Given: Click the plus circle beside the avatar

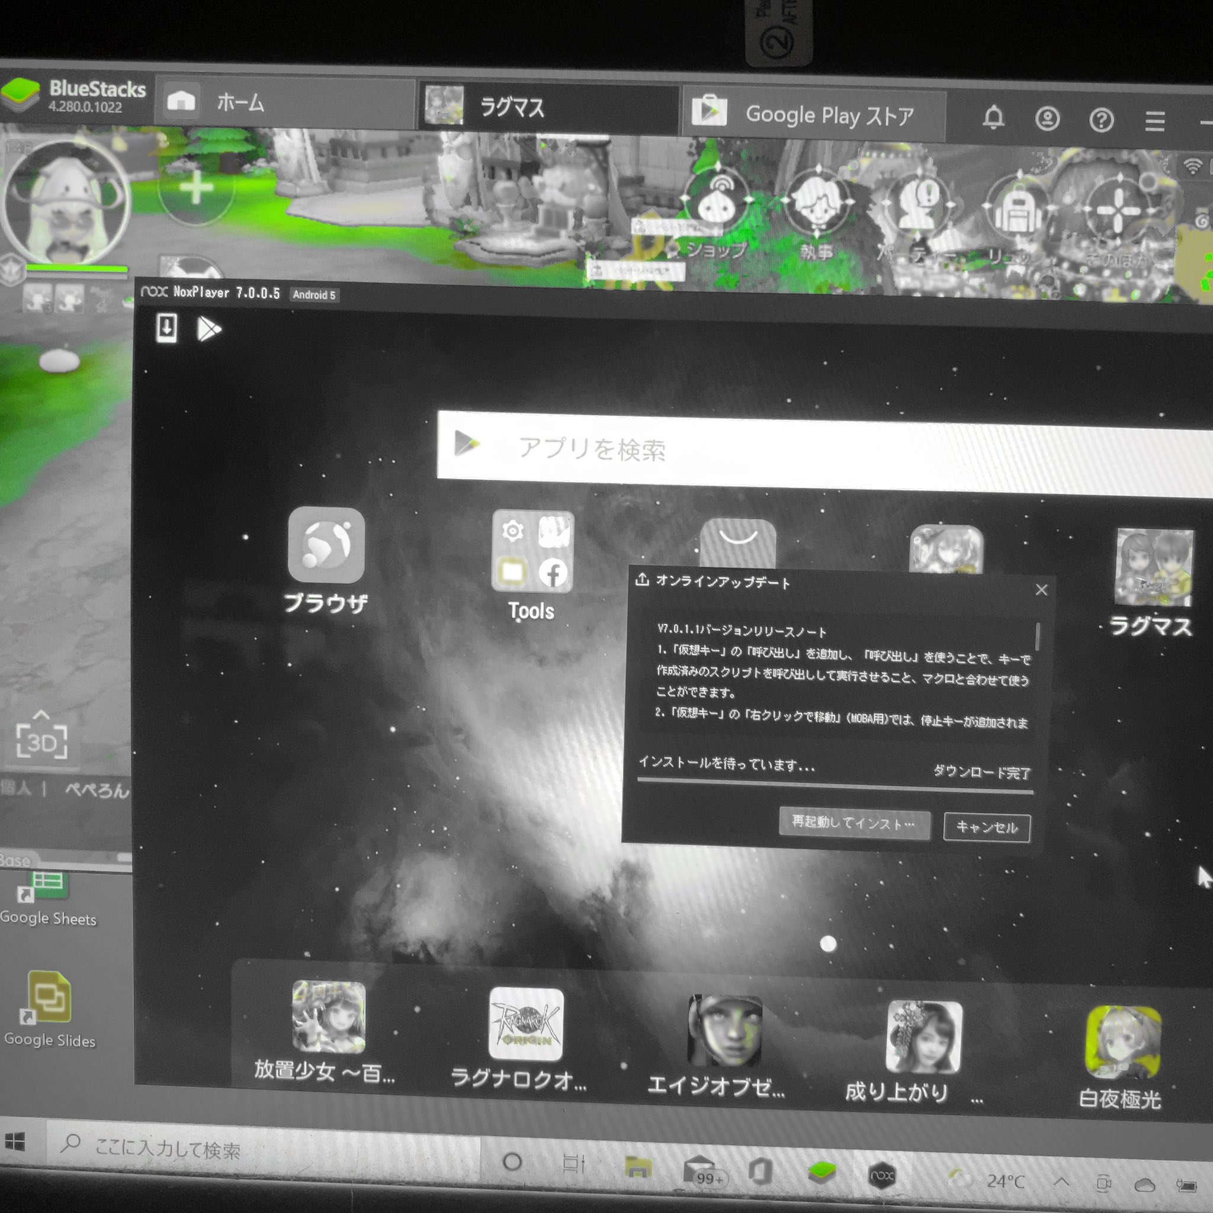Looking at the screenshot, I should [x=196, y=187].
